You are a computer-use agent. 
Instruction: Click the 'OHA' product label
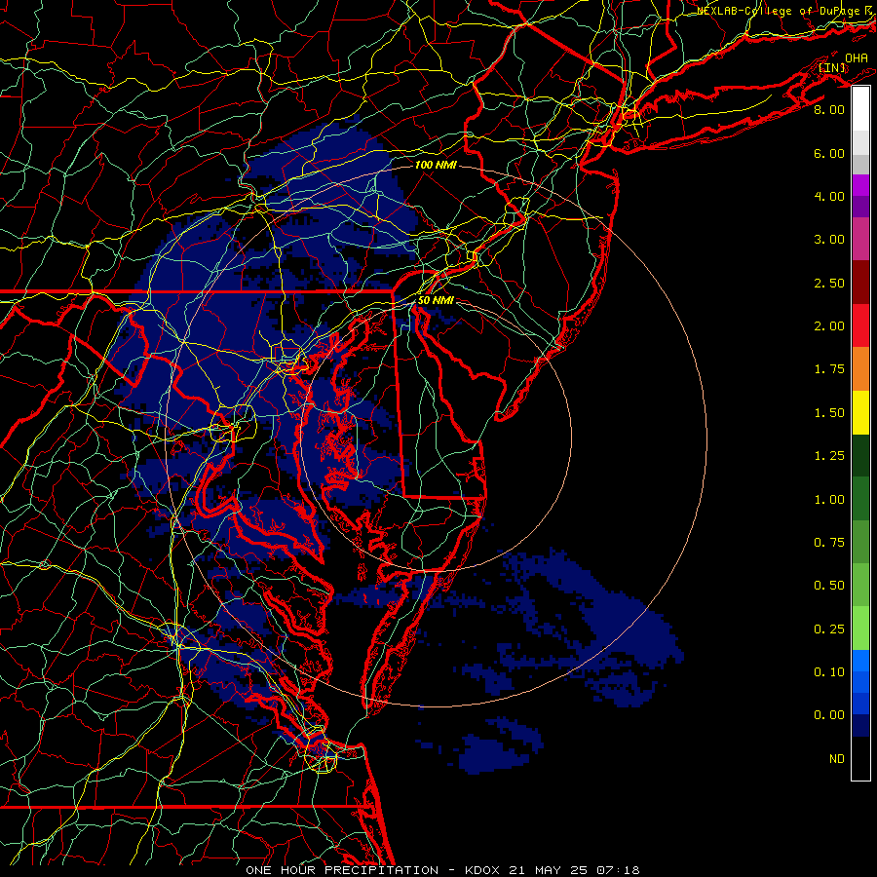coord(857,57)
